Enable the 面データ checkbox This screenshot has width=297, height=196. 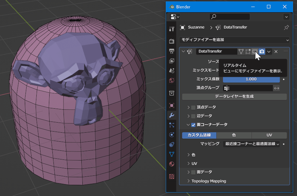point(193,172)
